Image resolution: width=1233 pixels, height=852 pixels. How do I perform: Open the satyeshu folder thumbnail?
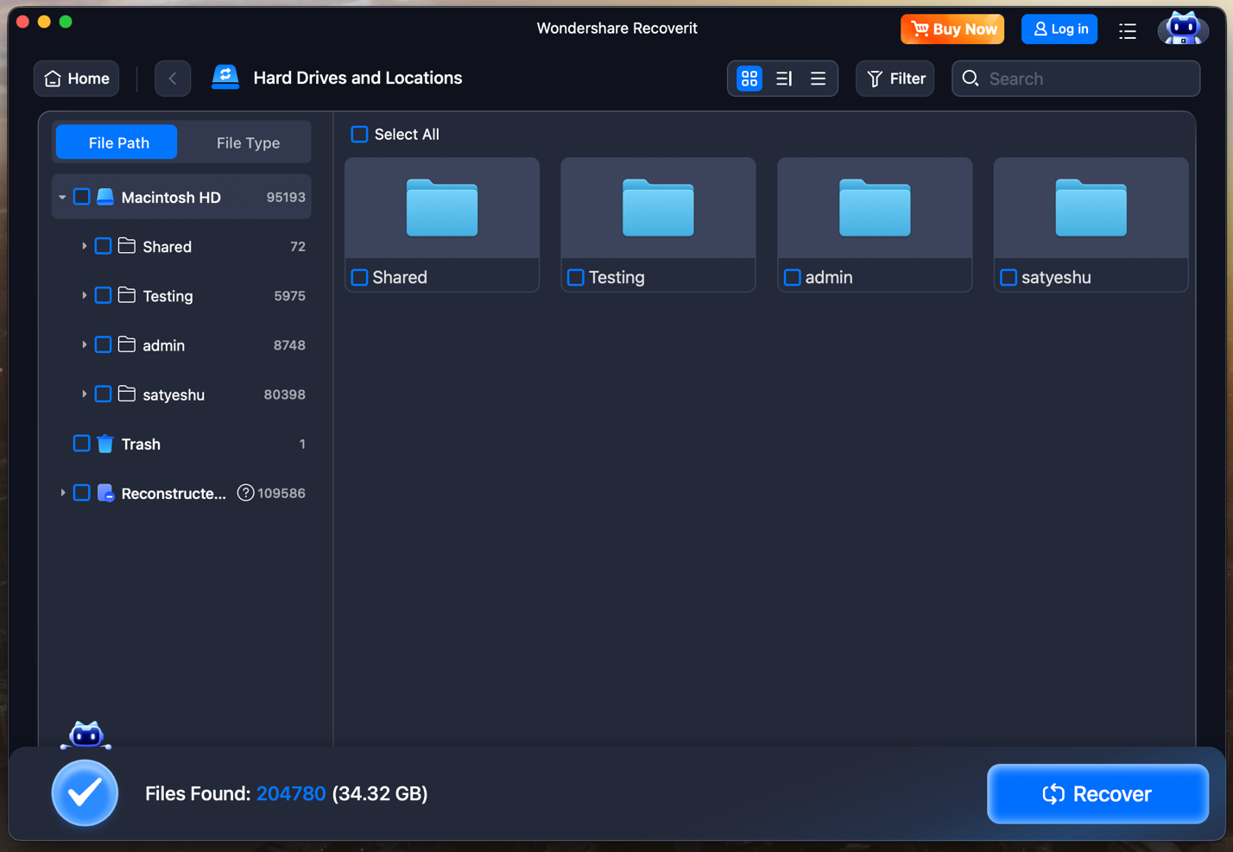[x=1091, y=208]
